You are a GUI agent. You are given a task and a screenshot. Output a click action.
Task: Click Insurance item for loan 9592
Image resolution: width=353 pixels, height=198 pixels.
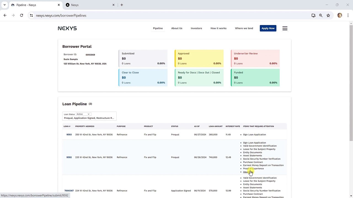click(x=248, y=172)
